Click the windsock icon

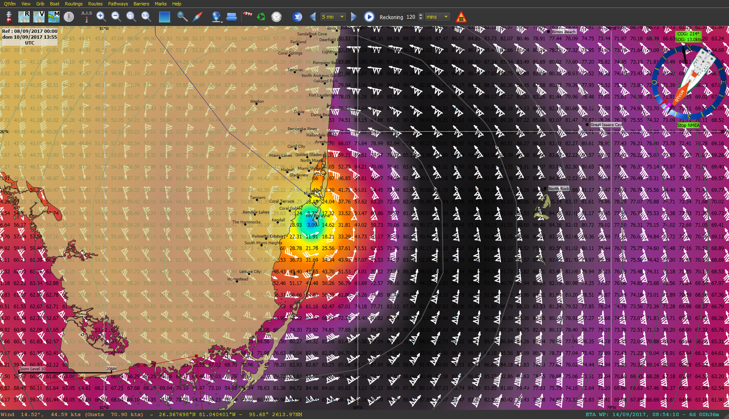(247, 16)
